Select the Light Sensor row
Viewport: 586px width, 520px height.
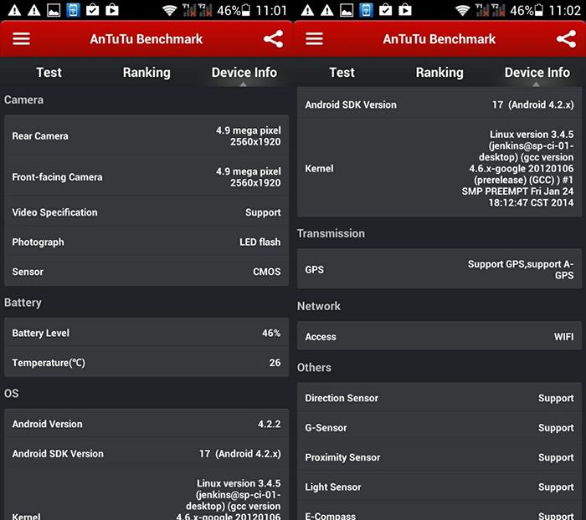coord(439,487)
